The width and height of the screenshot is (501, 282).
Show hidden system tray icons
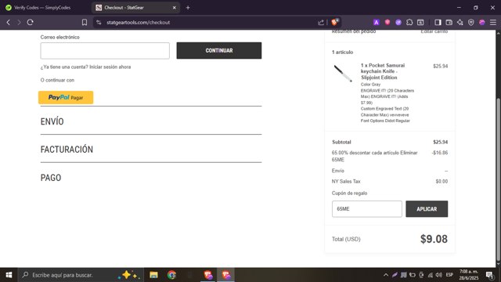386,275
